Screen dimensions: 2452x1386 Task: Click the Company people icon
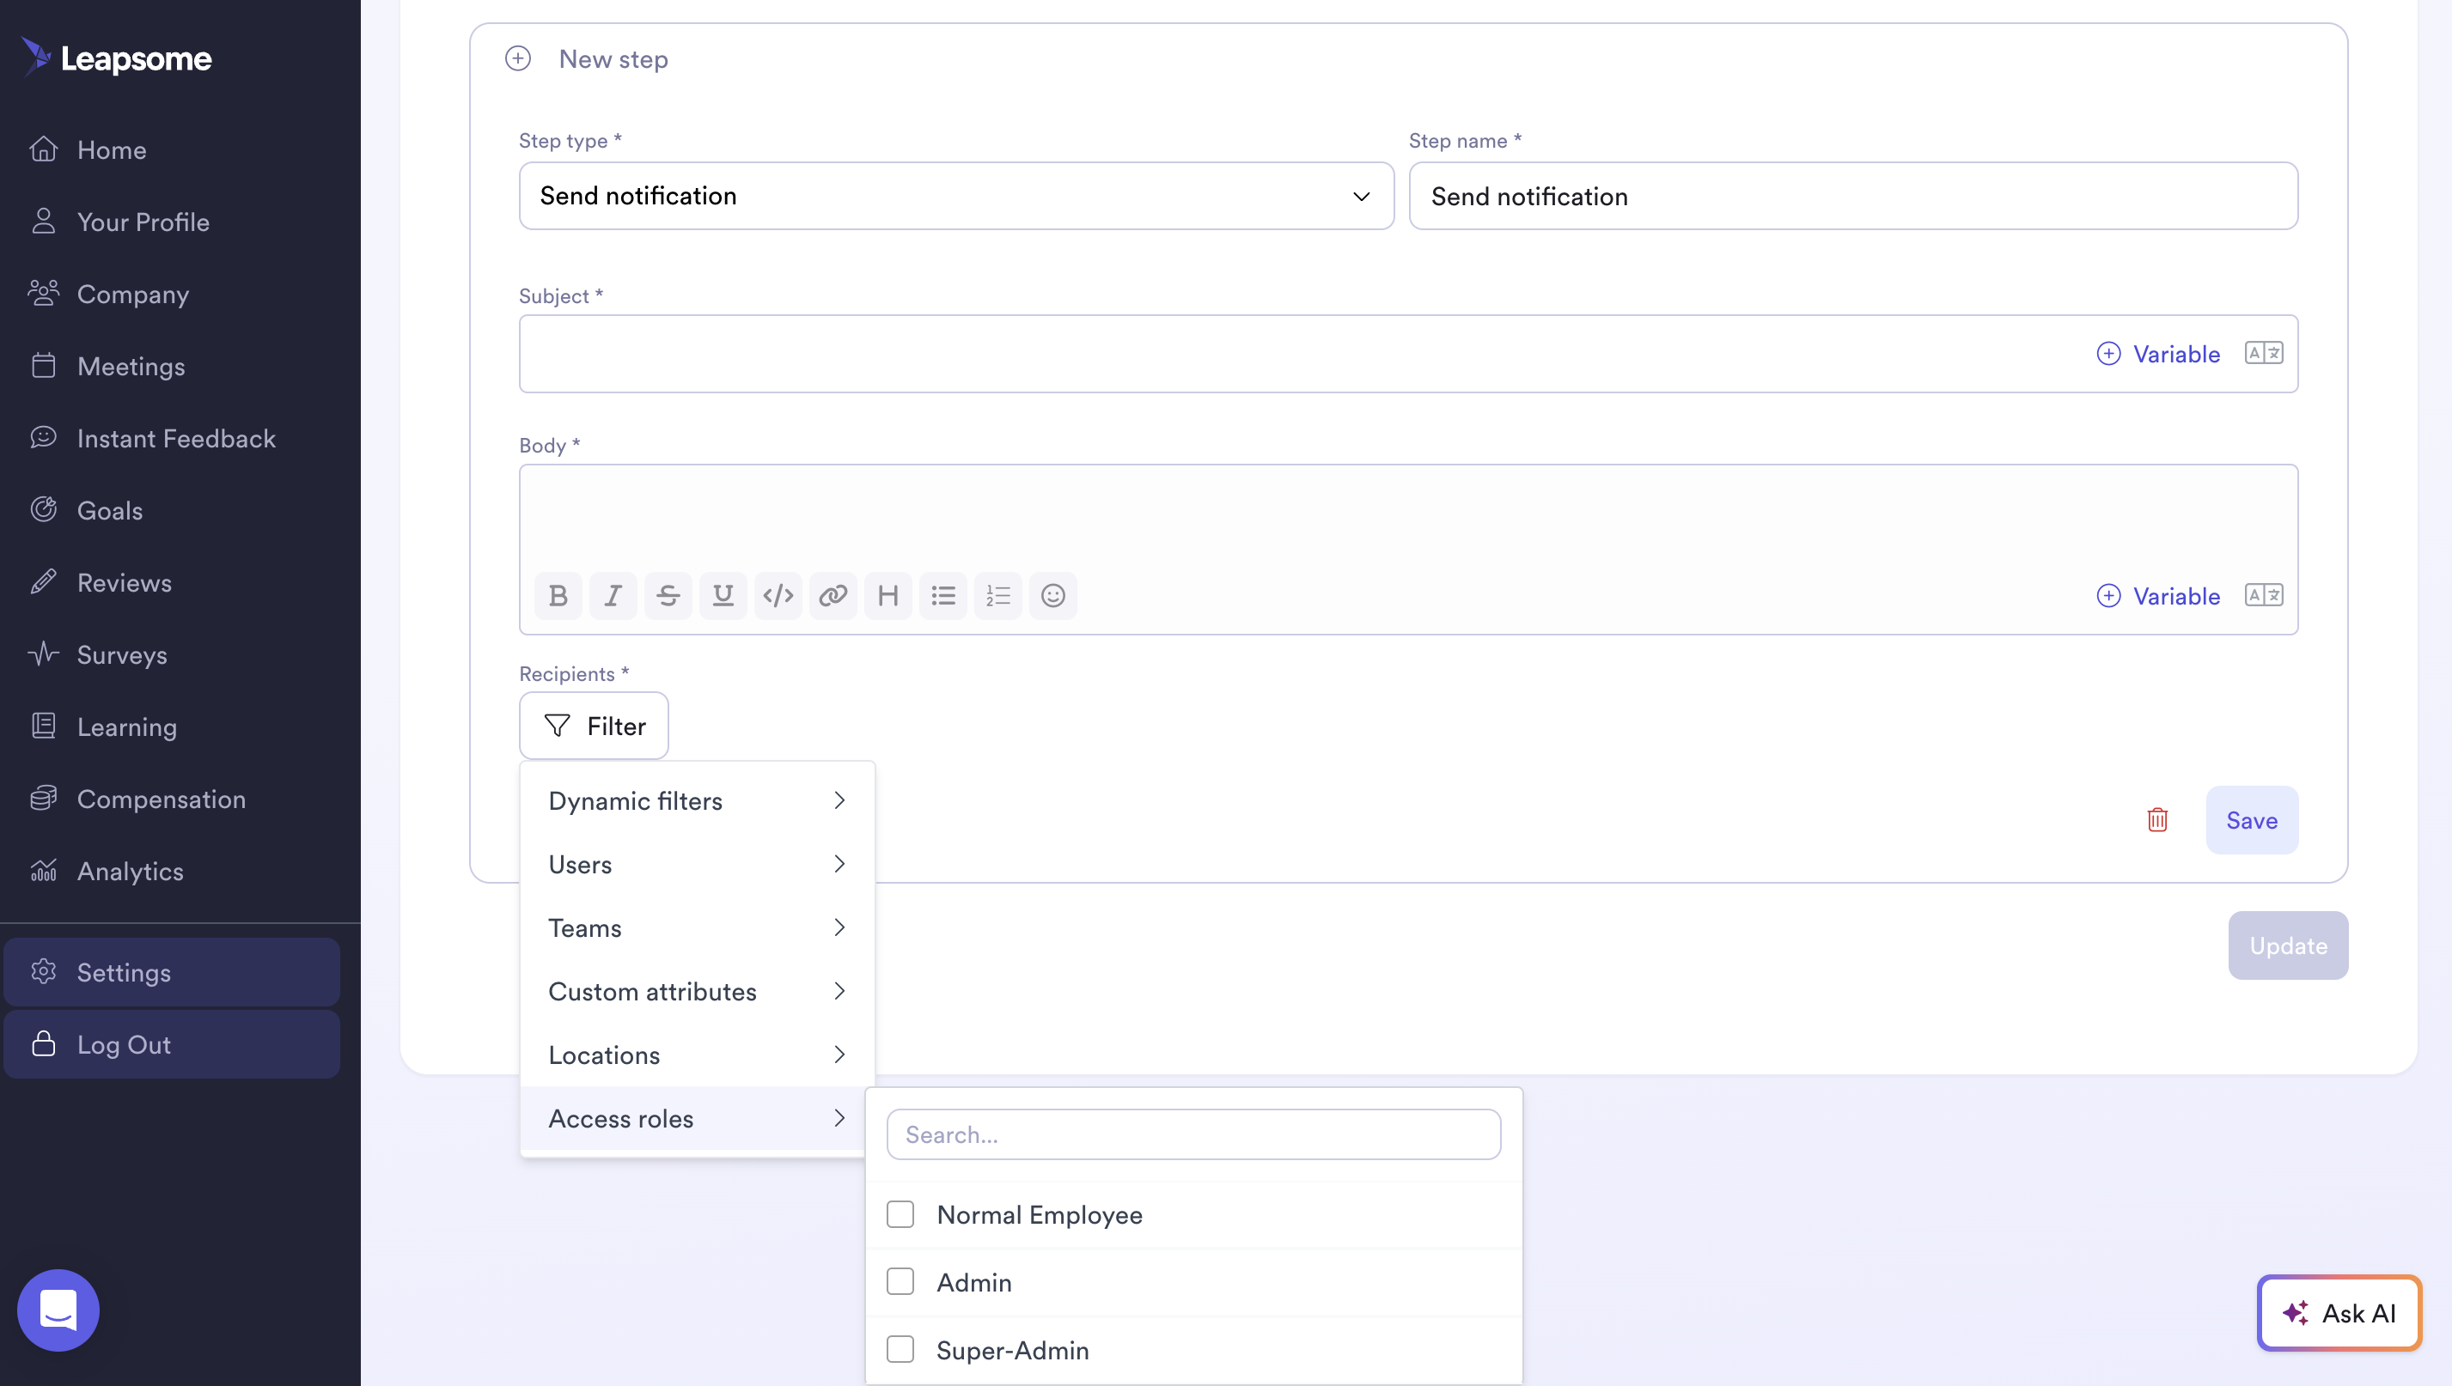(x=44, y=293)
